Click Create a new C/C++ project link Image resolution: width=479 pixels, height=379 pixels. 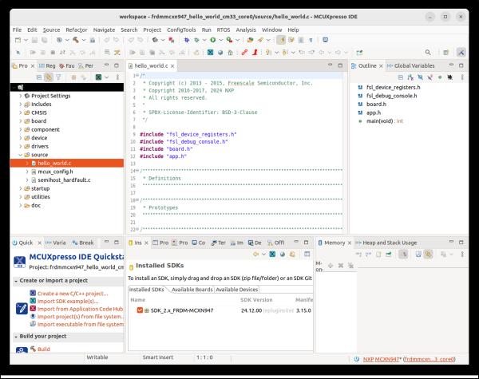tap(72, 293)
